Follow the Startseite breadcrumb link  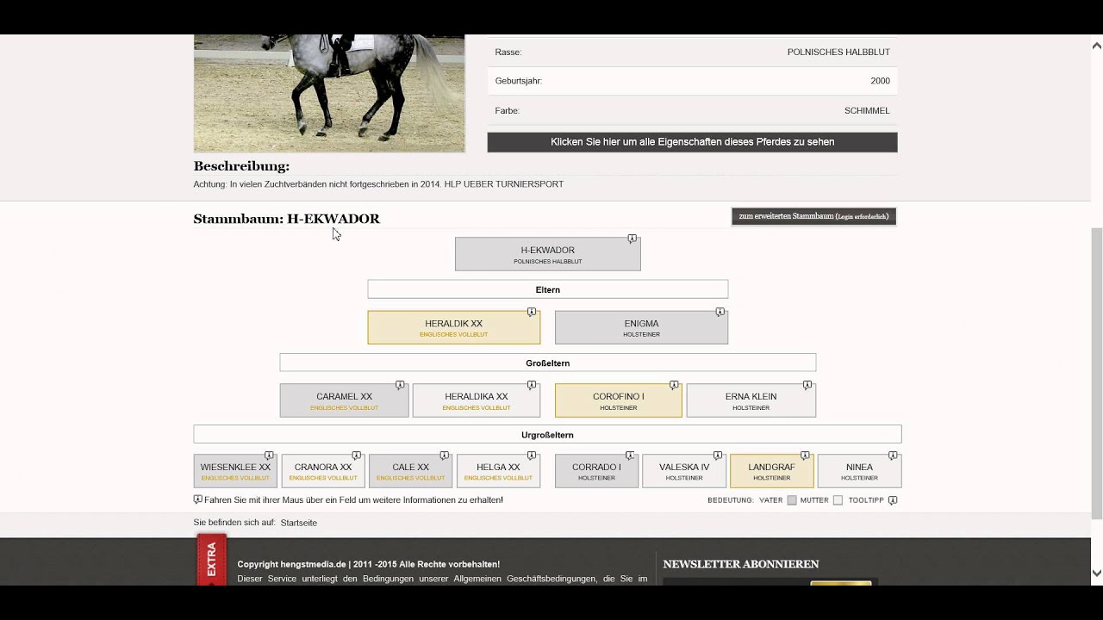(x=299, y=523)
